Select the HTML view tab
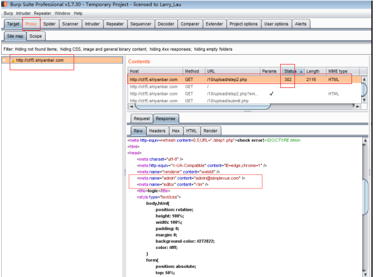 pyautogui.click(x=191, y=131)
